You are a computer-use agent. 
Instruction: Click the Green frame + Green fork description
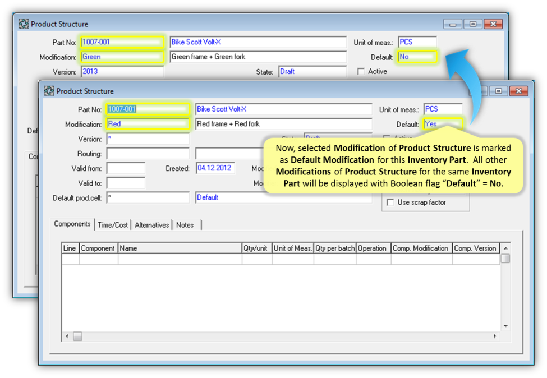point(258,57)
